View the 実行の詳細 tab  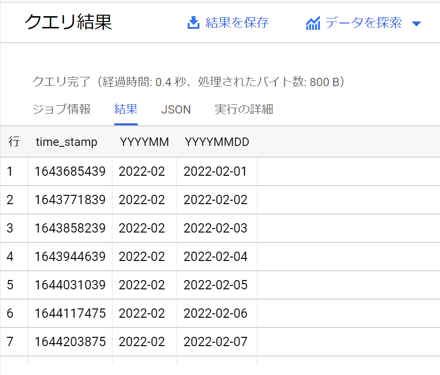(244, 109)
